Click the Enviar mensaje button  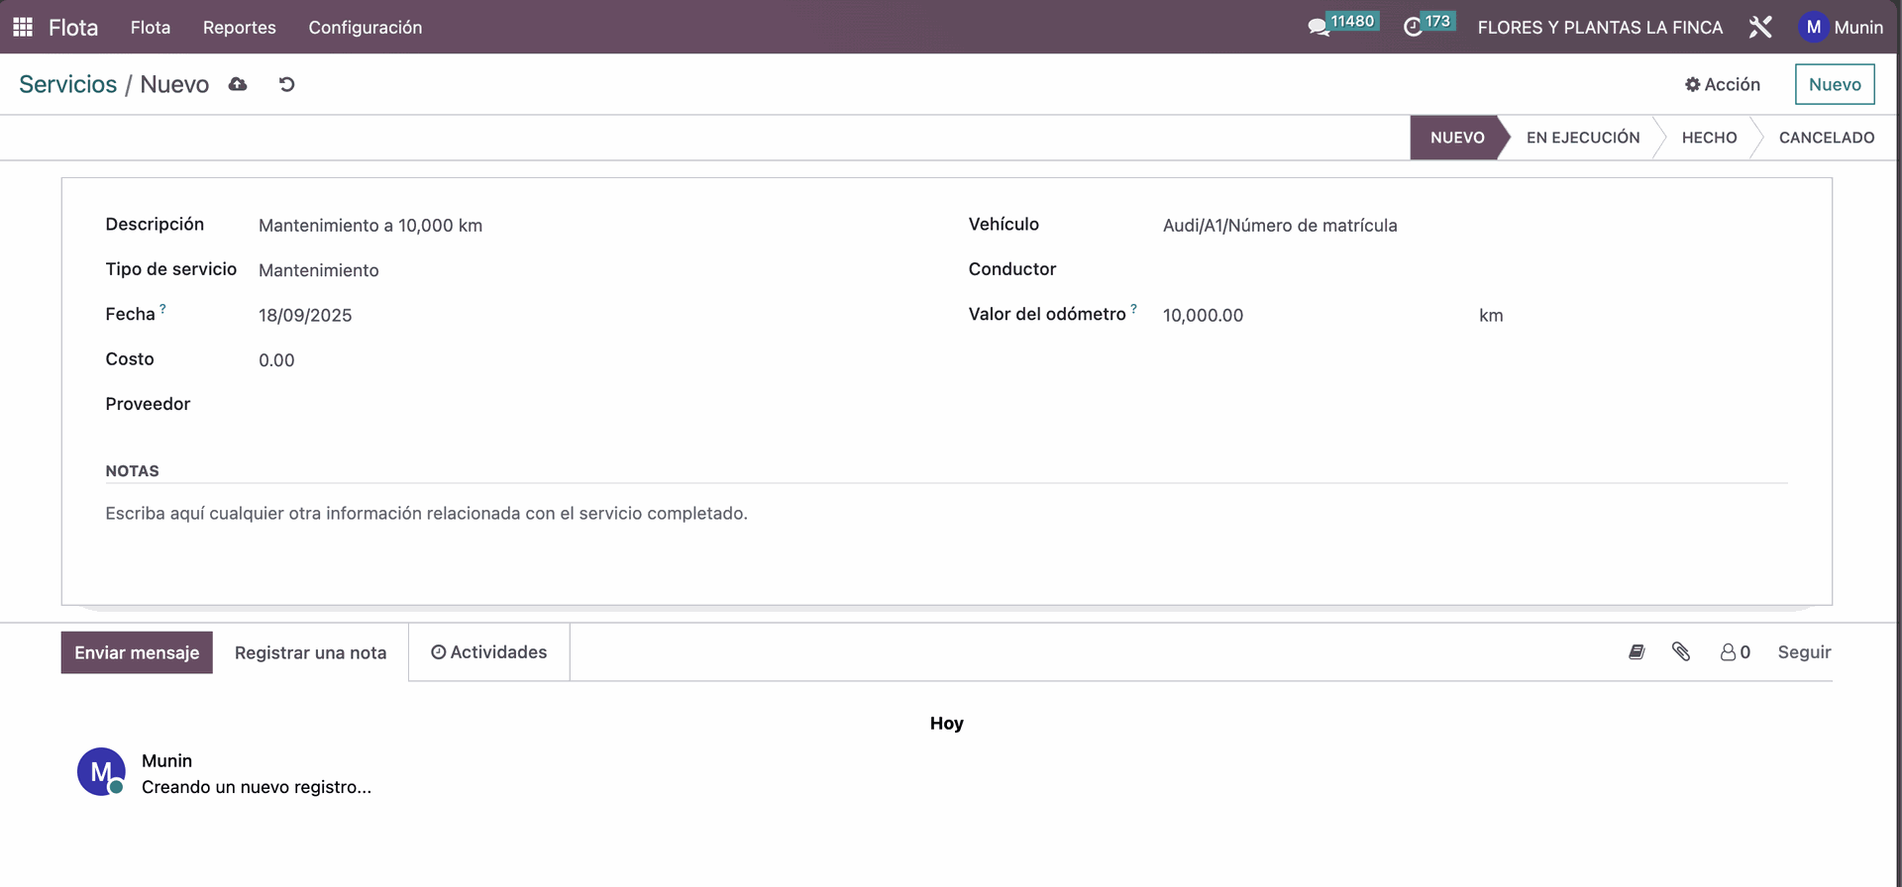pos(137,652)
